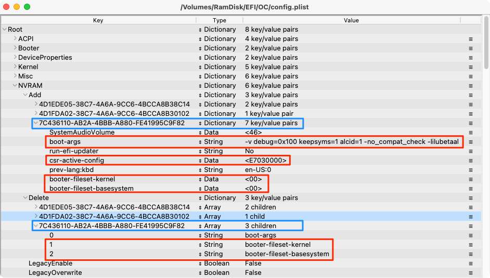Expand the Kernel dictionary
Image resolution: width=490 pixels, height=278 pixels.
click(15, 67)
